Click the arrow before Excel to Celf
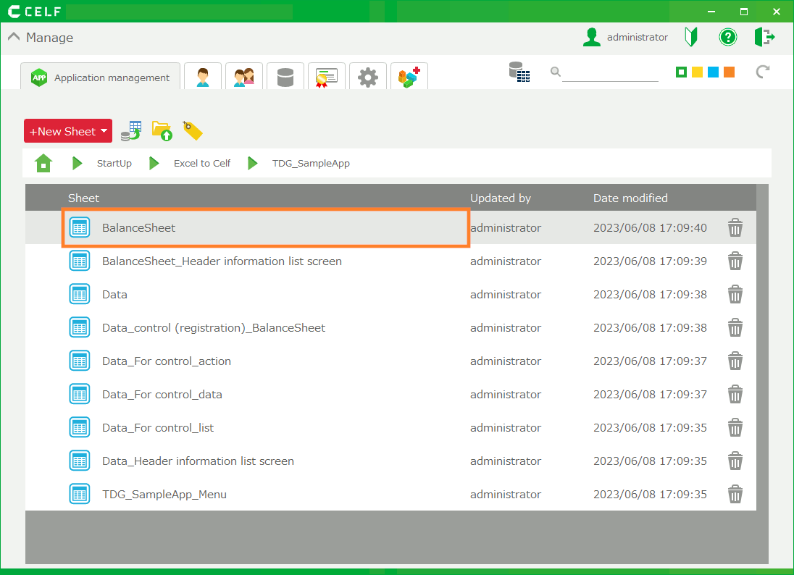 click(154, 163)
